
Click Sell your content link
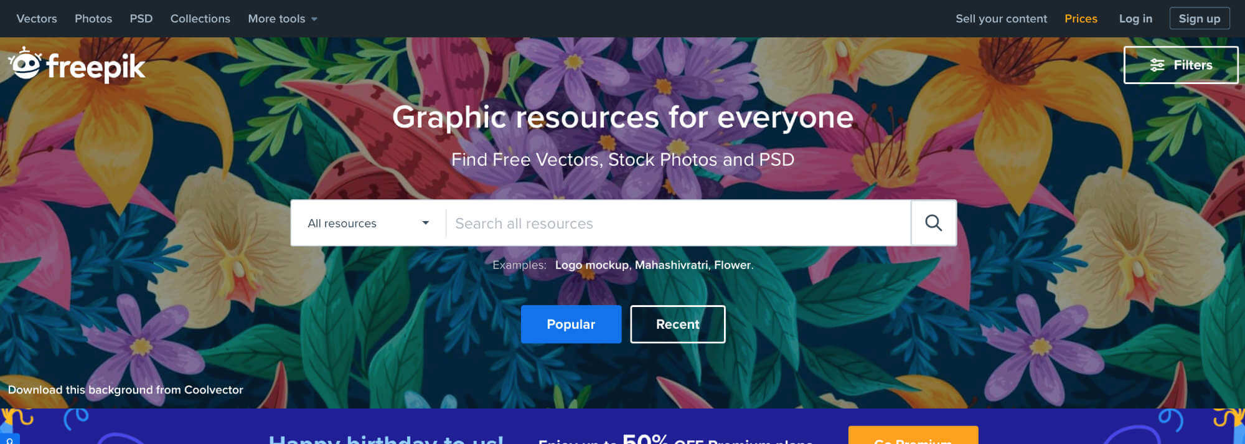pyautogui.click(x=1001, y=19)
